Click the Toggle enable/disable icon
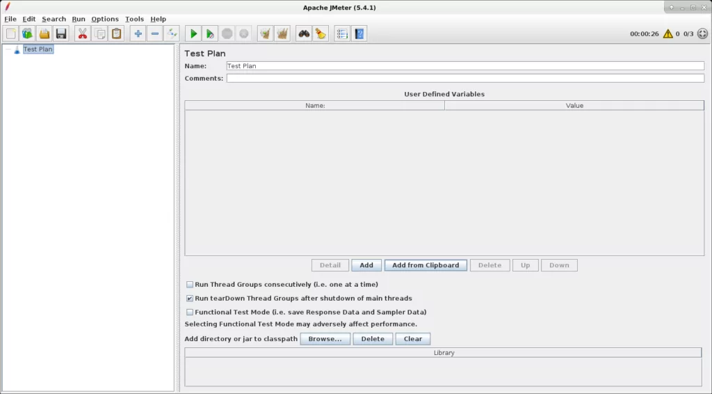Image resolution: width=712 pixels, height=394 pixels. pos(172,33)
